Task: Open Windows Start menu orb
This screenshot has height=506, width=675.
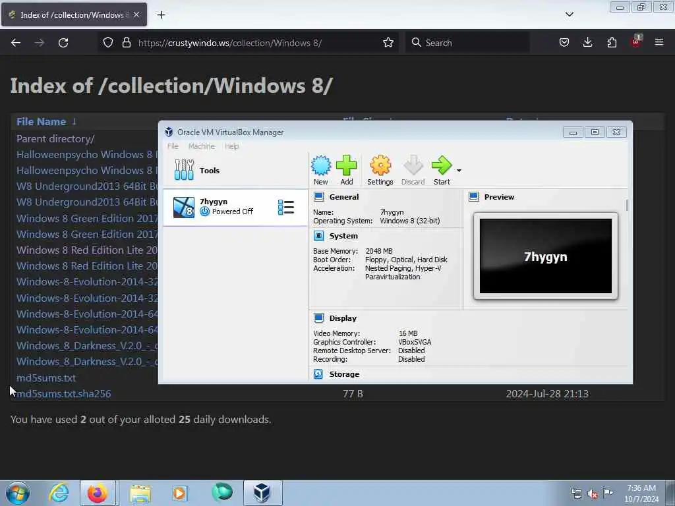Action: pyautogui.click(x=18, y=493)
